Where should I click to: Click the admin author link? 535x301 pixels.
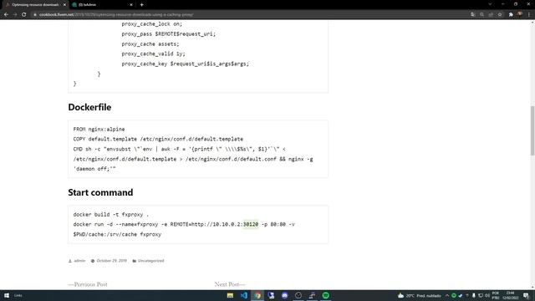[79, 261]
